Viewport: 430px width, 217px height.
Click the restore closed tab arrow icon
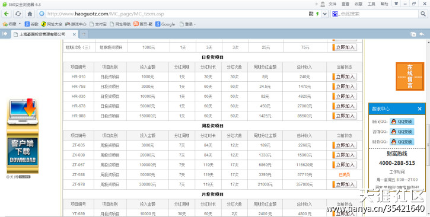(422, 34)
